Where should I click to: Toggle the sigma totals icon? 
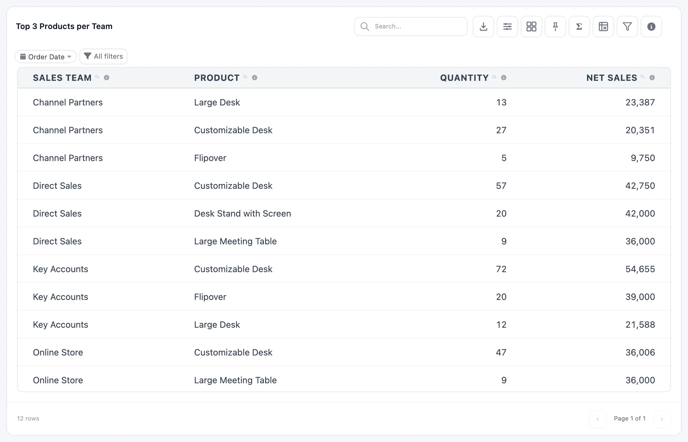click(x=579, y=27)
